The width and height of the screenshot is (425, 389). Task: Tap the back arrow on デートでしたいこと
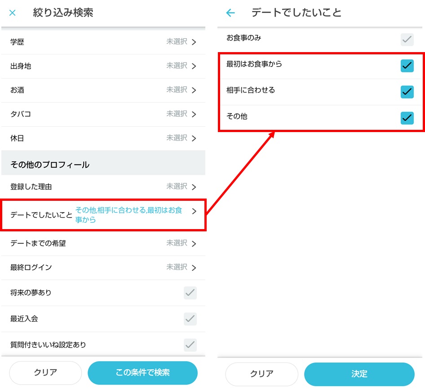(x=230, y=13)
